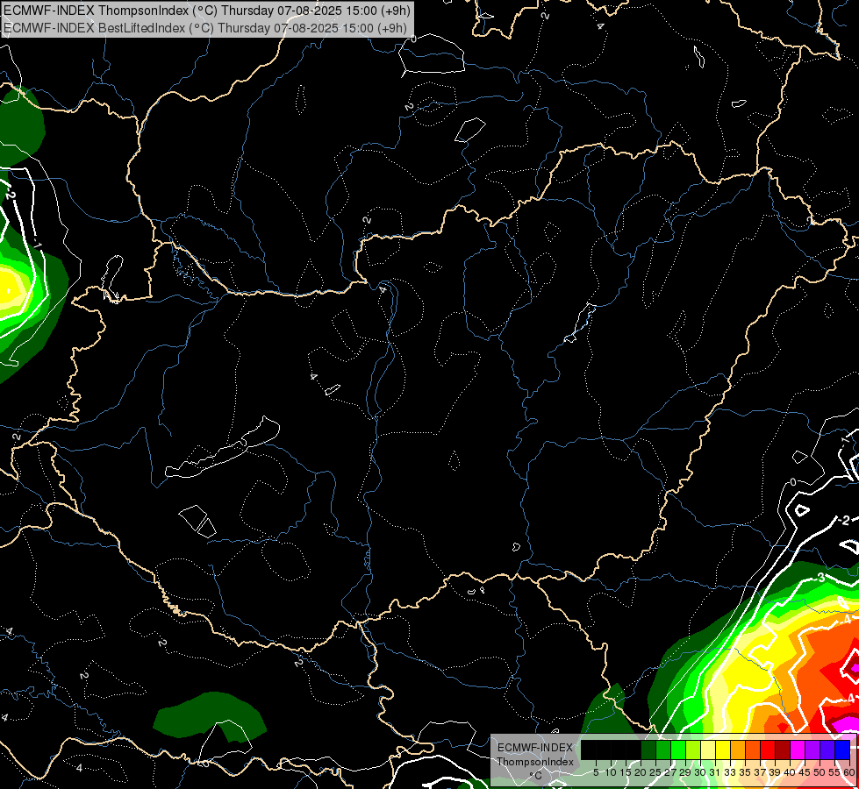The height and width of the screenshot is (789, 859).
Task: Select the medium green 25–27 legend swatch
Action: pos(662,750)
